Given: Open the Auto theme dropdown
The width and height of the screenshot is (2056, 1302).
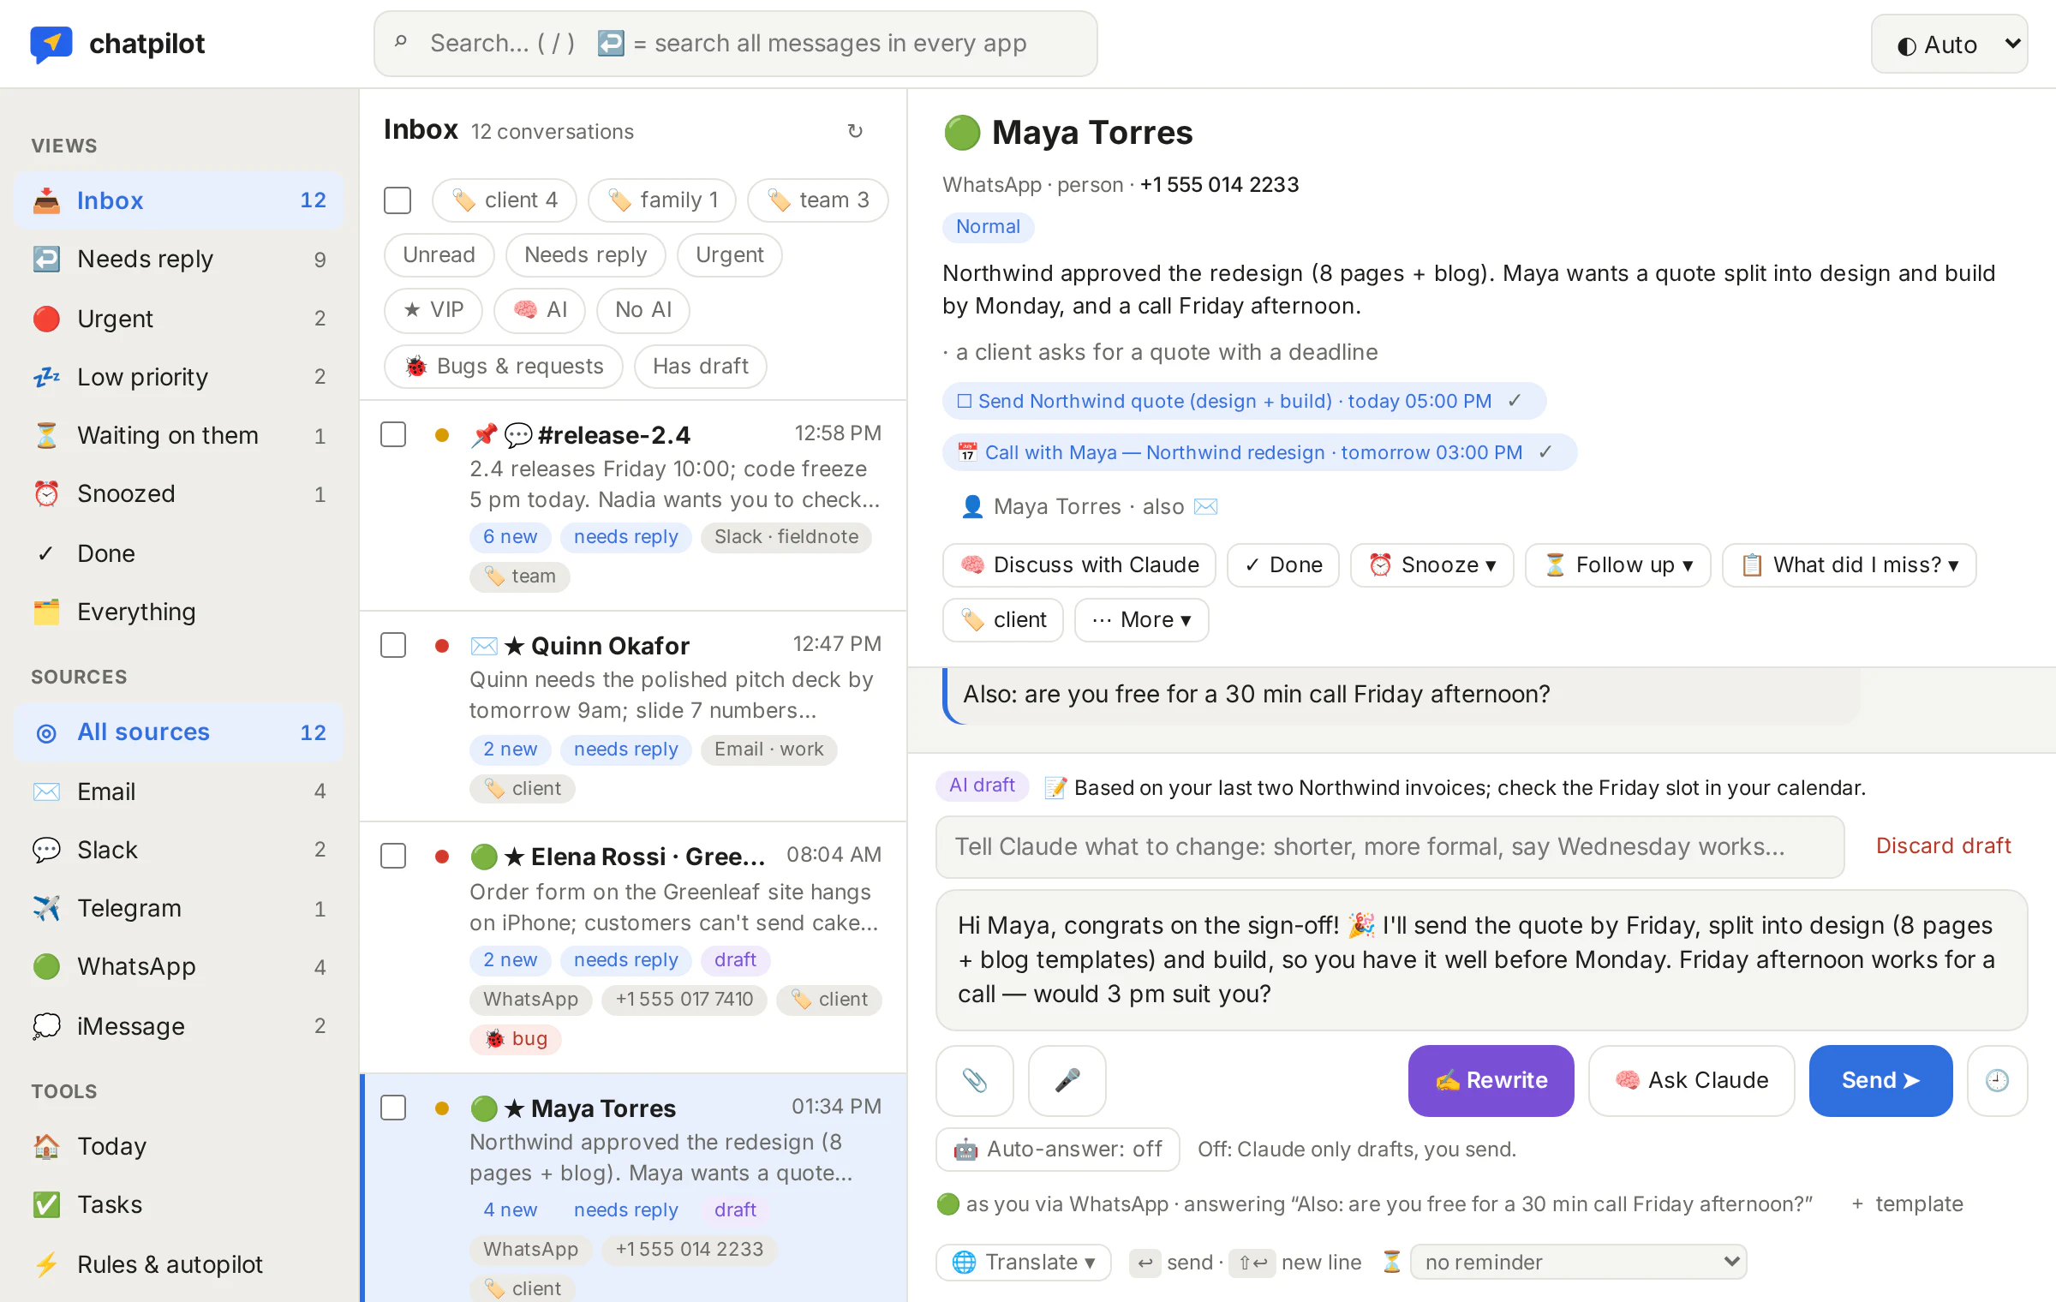Looking at the screenshot, I should (1949, 44).
